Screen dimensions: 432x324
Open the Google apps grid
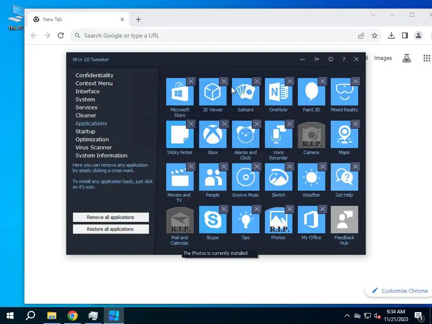[427, 58]
